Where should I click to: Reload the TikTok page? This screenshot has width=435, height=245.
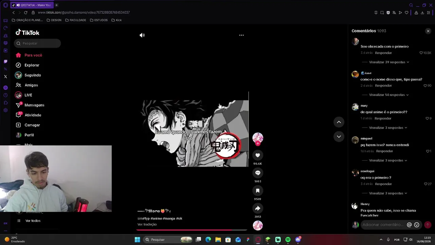(x=25, y=13)
